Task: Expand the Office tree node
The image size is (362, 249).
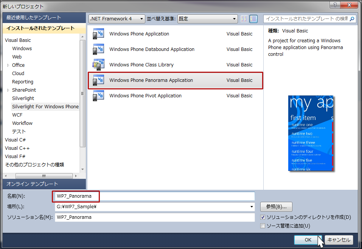Action: [x=8, y=65]
